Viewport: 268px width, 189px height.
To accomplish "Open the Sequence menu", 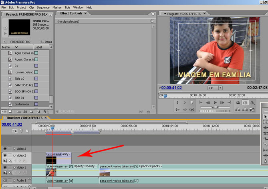I will (43, 7).
